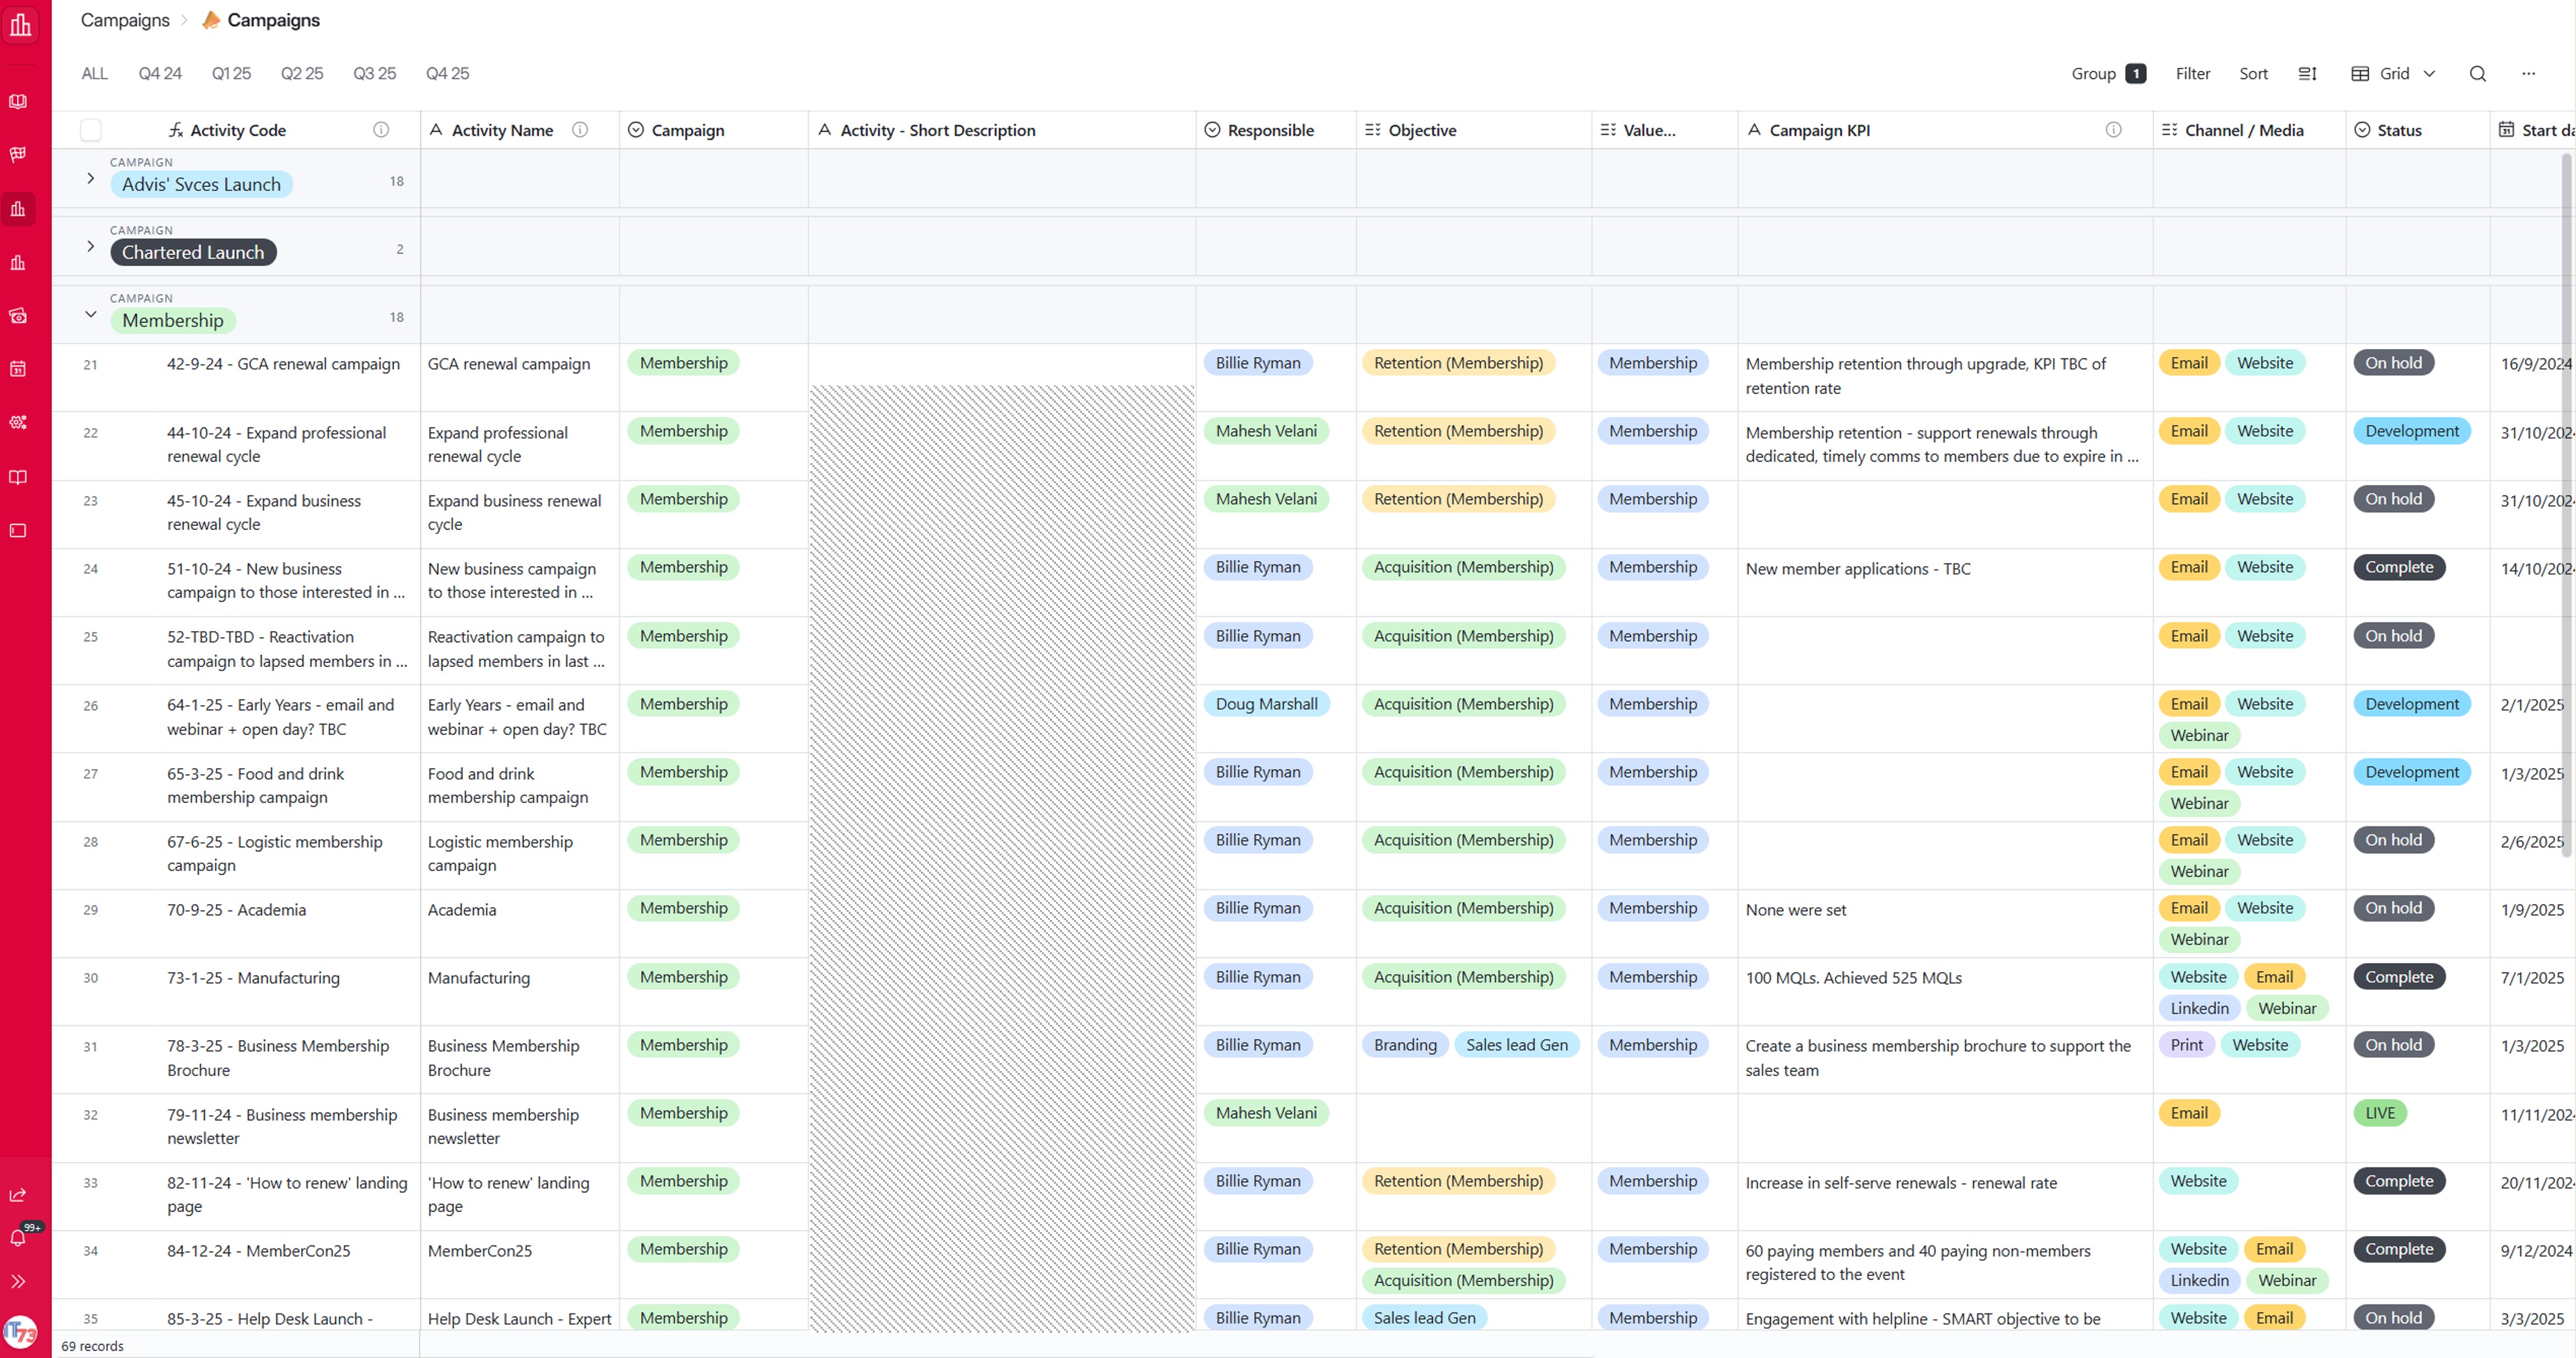2576x1358 pixels.
Task: Tick the select-all checkbox in header
Action: tap(91, 130)
